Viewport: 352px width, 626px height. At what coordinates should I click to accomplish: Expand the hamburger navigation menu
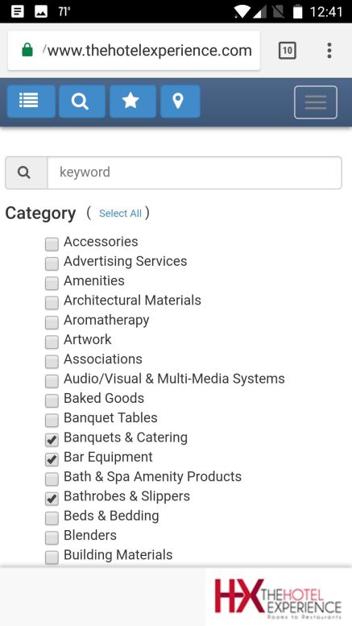pyautogui.click(x=315, y=102)
